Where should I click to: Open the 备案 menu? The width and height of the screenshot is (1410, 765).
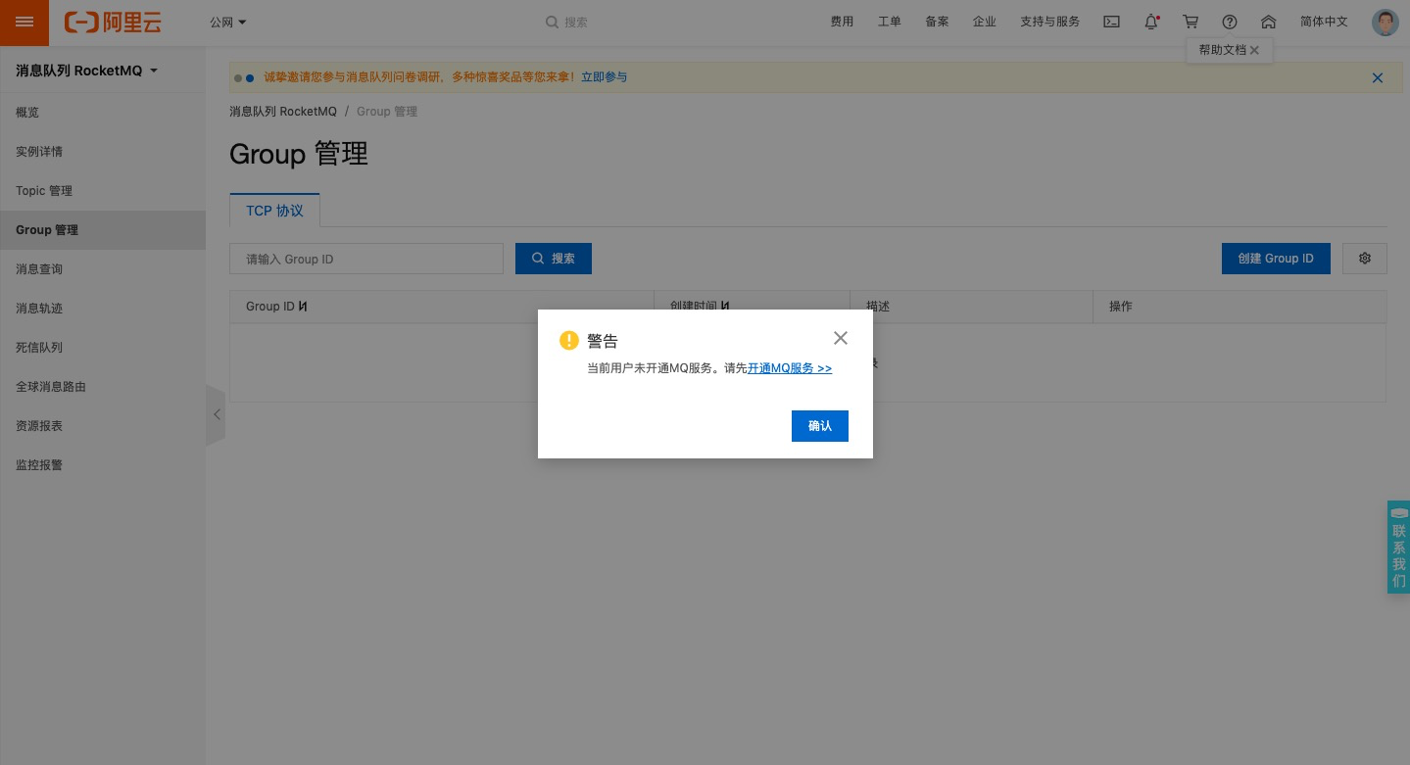click(937, 22)
